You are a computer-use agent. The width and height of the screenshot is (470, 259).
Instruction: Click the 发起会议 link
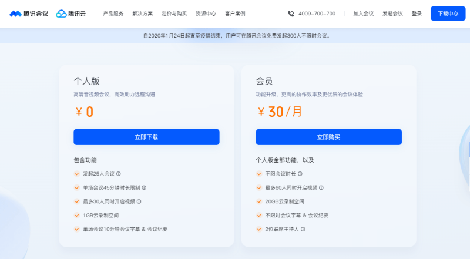tap(392, 14)
